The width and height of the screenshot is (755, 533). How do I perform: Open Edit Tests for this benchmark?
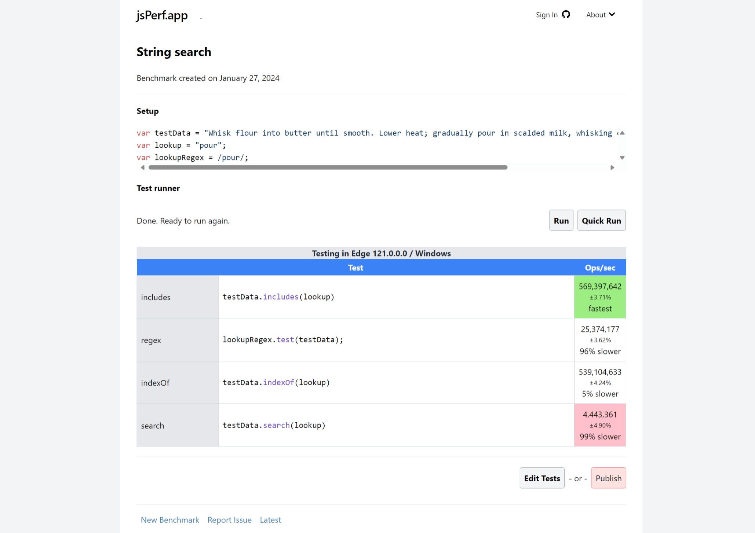tap(542, 478)
